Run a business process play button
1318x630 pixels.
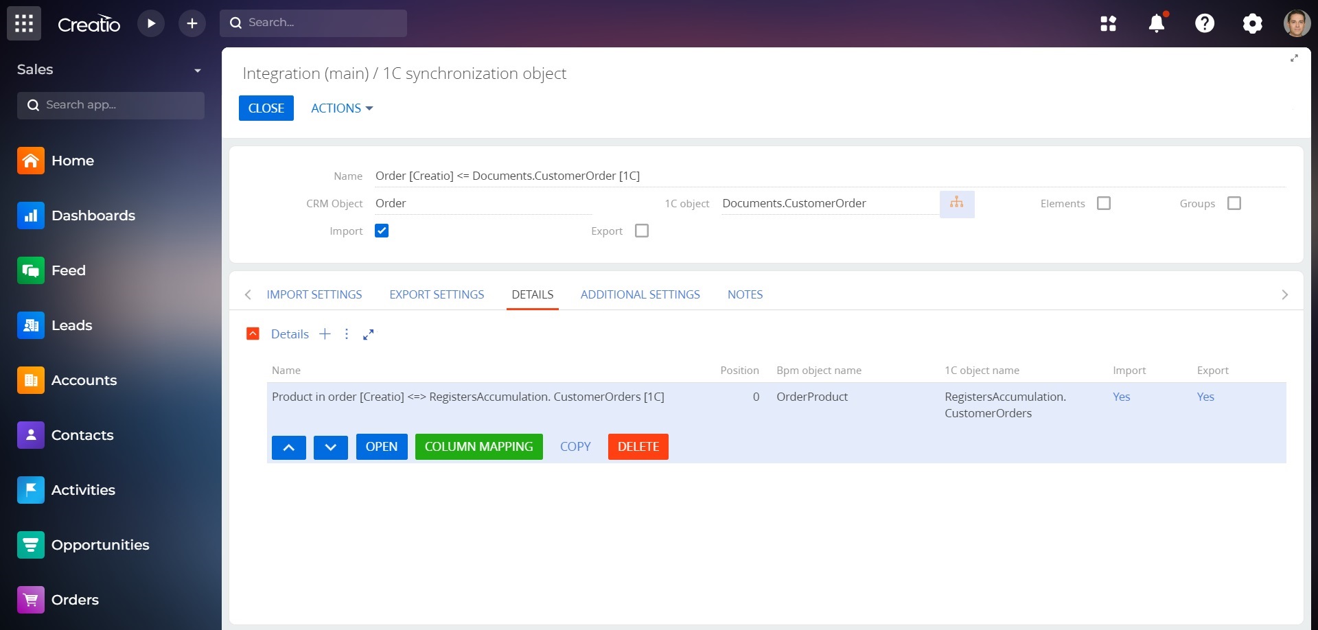click(x=151, y=23)
